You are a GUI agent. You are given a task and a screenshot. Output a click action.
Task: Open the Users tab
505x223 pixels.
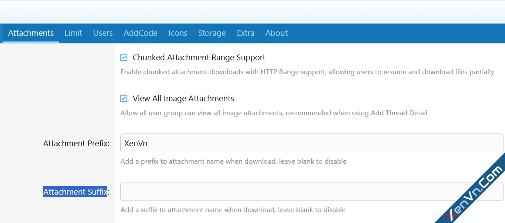103,33
